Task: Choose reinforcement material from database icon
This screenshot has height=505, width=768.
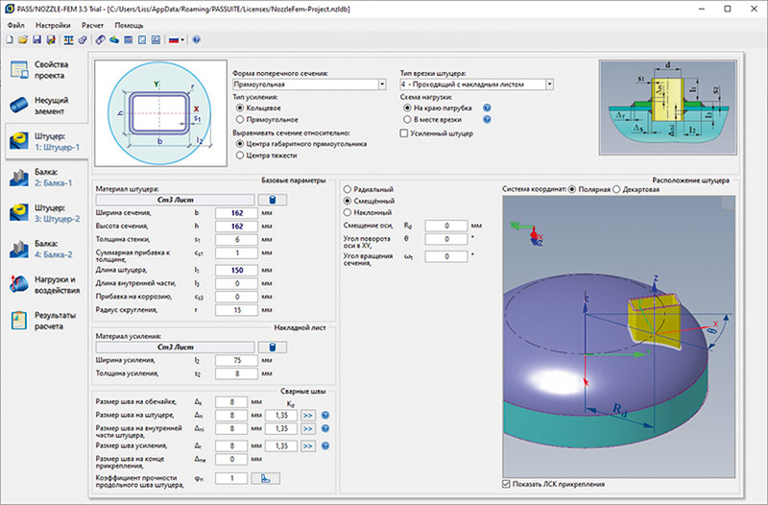Action: [x=273, y=348]
